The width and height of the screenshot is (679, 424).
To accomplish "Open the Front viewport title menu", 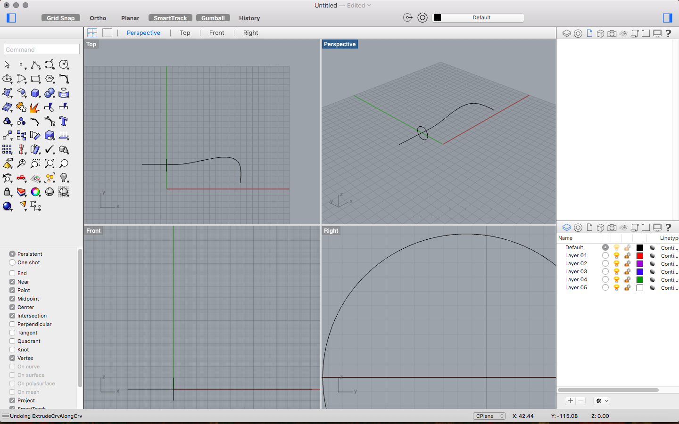I will [x=93, y=231].
